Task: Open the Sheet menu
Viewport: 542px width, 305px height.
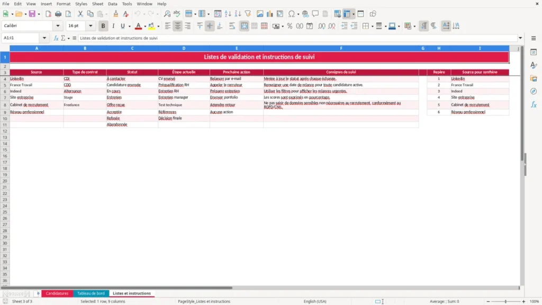Action: [x=97, y=4]
